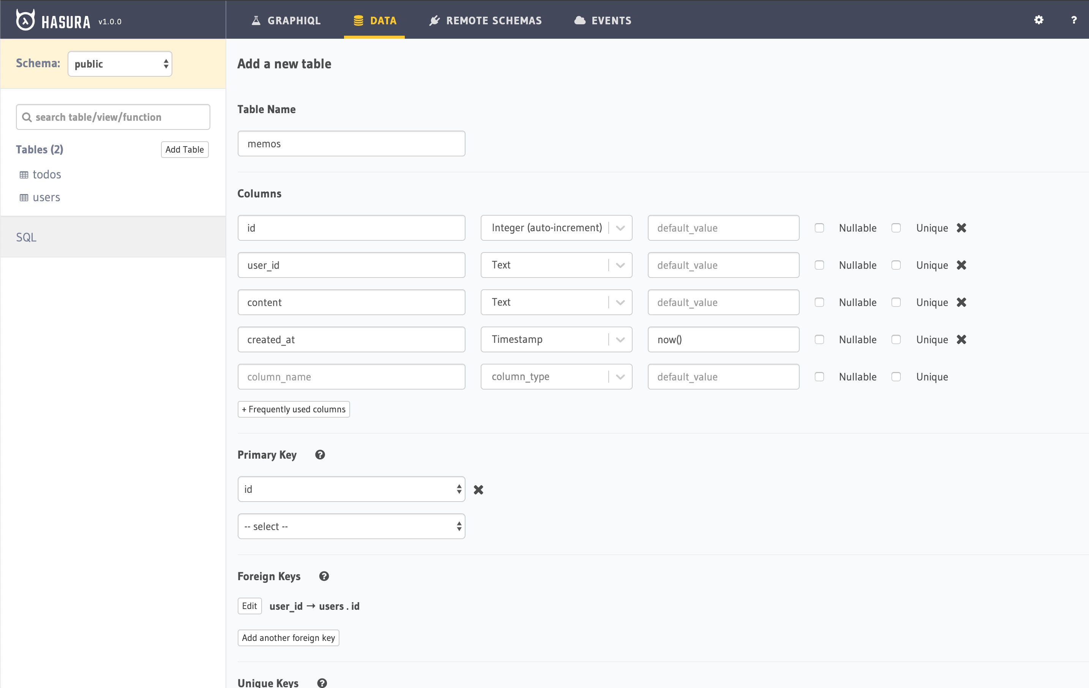Screen dimensions: 1089x688
Task: Click the Hasura logo icon
Action: click(x=25, y=21)
